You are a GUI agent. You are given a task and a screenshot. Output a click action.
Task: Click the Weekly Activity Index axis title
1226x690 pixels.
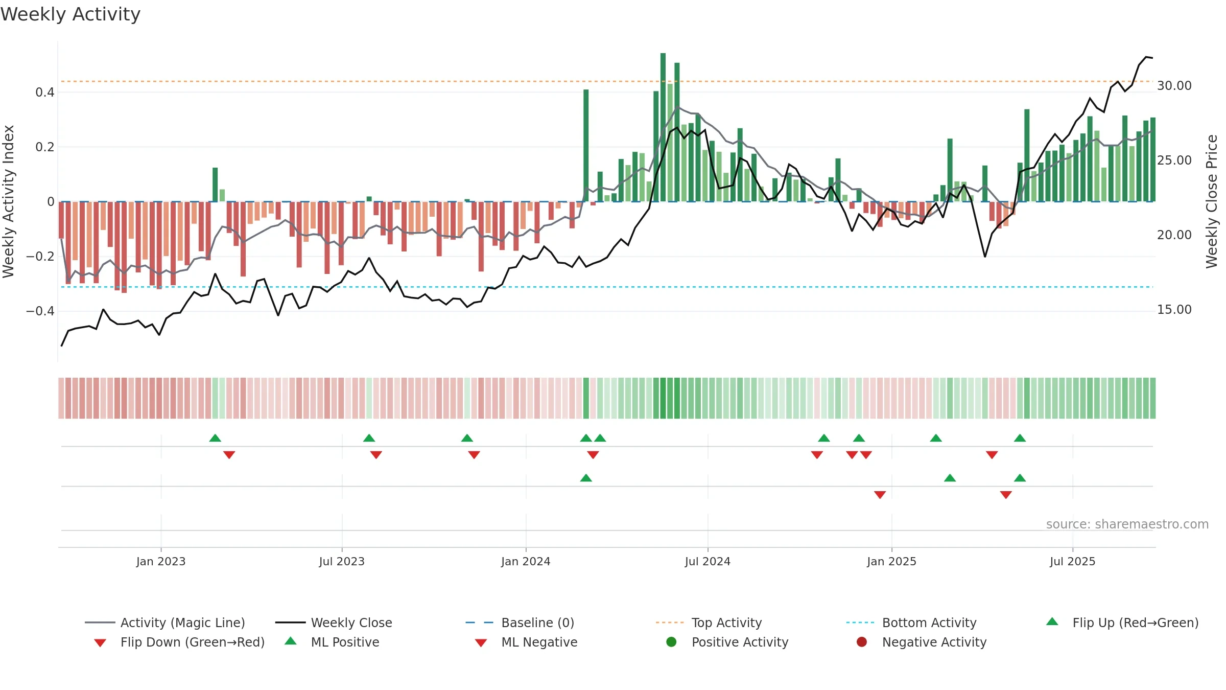(x=8, y=201)
